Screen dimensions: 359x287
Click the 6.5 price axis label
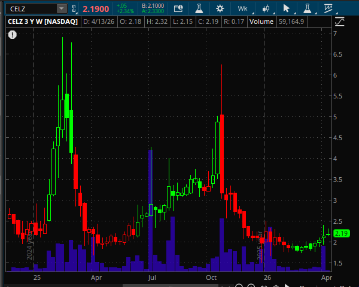coord(337,54)
